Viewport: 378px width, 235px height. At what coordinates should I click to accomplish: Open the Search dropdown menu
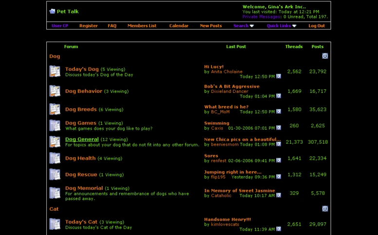[x=243, y=26]
